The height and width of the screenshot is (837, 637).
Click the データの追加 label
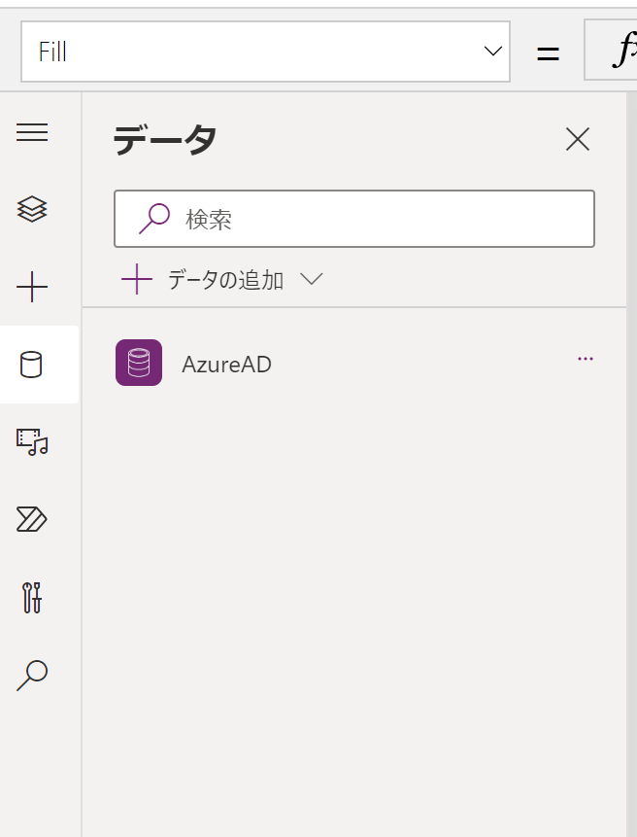tap(225, 280)
